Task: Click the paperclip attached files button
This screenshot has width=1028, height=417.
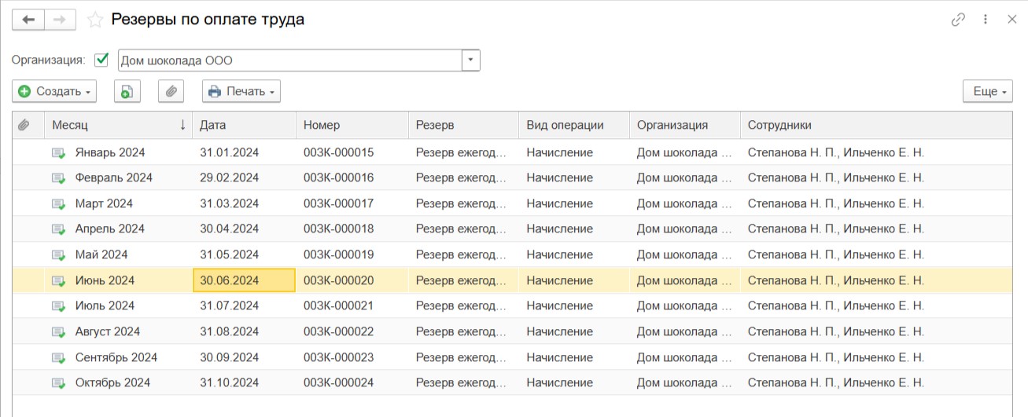Action: point(171,92)
